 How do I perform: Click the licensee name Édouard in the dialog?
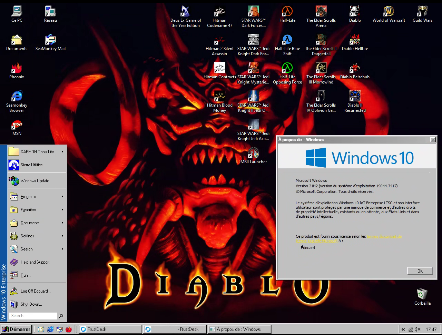click(x=308, y=248)
